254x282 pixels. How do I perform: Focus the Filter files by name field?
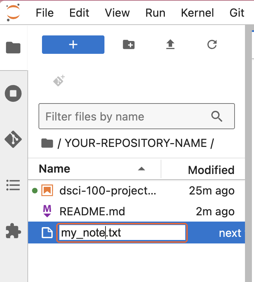[137, 116]
